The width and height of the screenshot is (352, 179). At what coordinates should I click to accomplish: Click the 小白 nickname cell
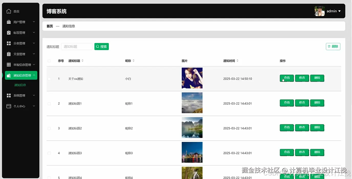coord(128,79)
